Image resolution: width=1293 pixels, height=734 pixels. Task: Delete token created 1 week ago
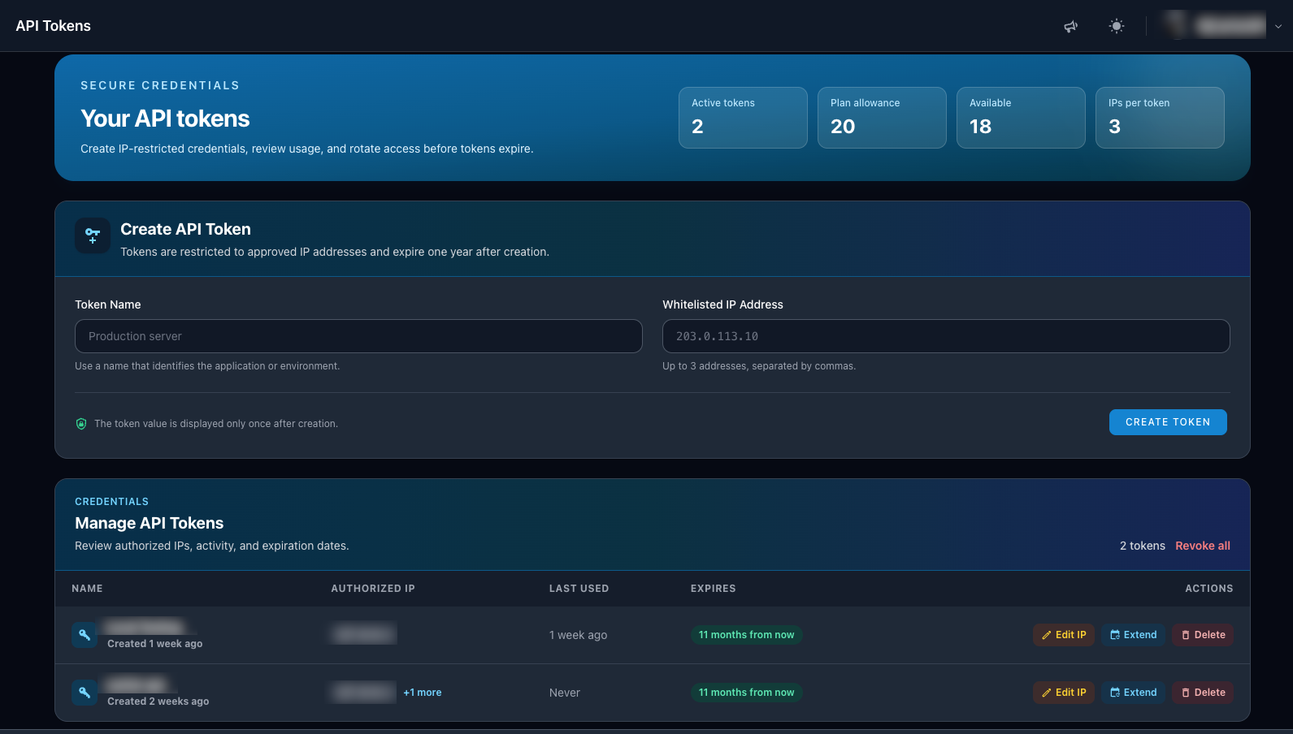click(x=1203, y=635)
